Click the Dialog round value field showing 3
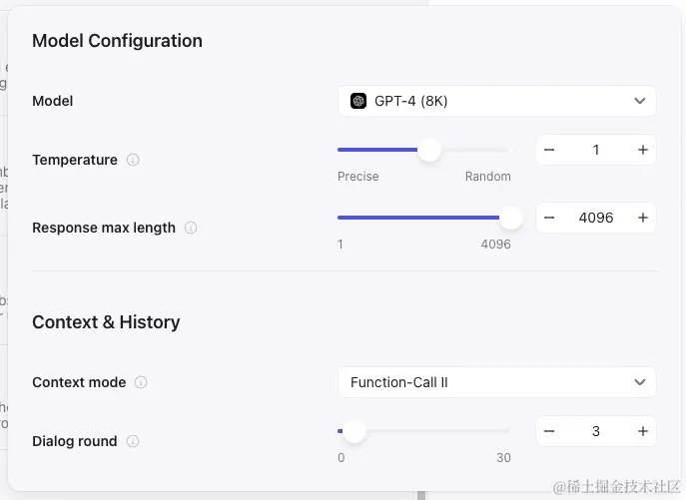This screenshot has width=686, height=500. 596,431
